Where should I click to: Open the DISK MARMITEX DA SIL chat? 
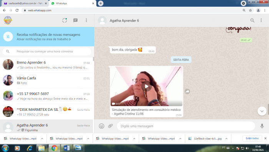[46, 112]
